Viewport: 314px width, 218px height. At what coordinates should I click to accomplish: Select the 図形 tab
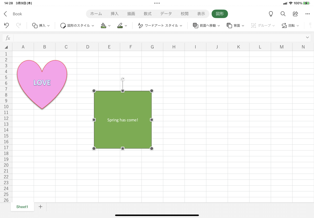[x=220, y=14]
